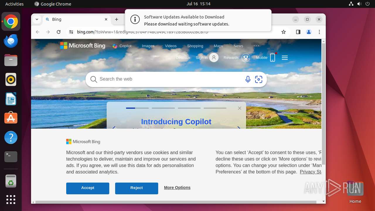The height and width of the screenshot is (211, 375).
Task: Click the Chrome forward arrow
Action: click(48, 32)
